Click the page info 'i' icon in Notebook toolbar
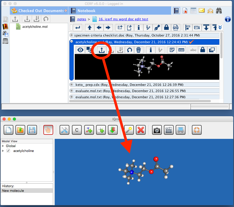Screen dimensions: 234x207 pos(139,28)
